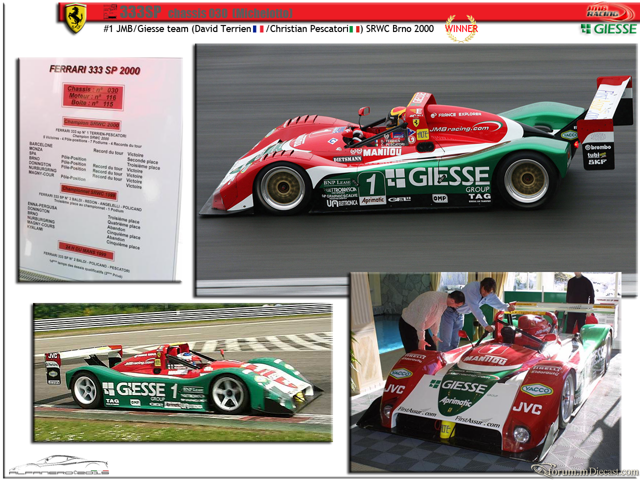Click the 'Champion SRWC 2000' red label

click(x=91, y=123)
